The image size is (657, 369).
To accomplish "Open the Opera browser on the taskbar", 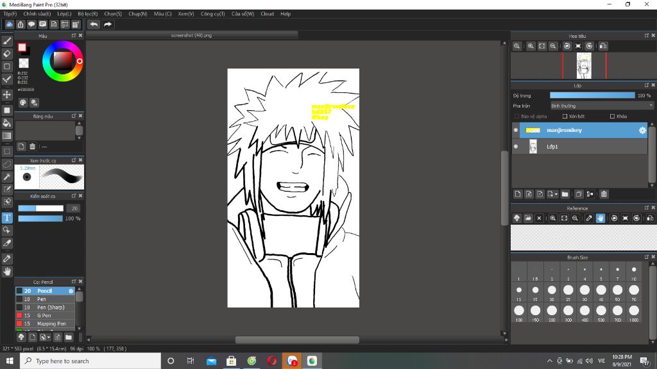I will tap(271, 361).
